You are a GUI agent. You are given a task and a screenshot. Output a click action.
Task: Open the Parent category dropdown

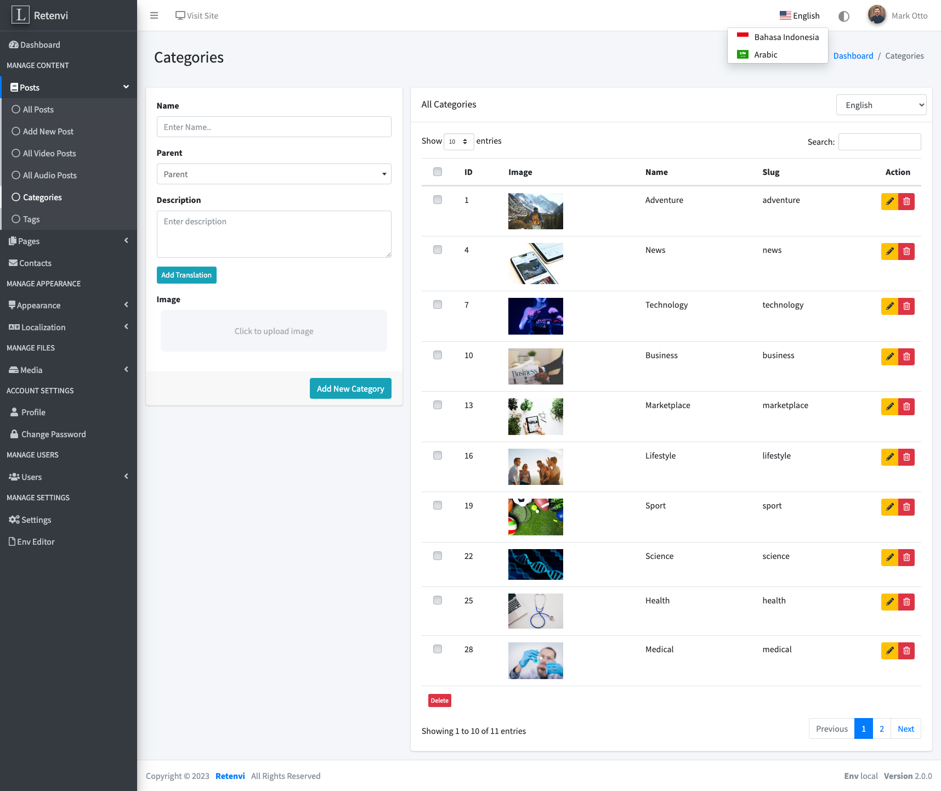pyautogui.click(x=274, y=174)
